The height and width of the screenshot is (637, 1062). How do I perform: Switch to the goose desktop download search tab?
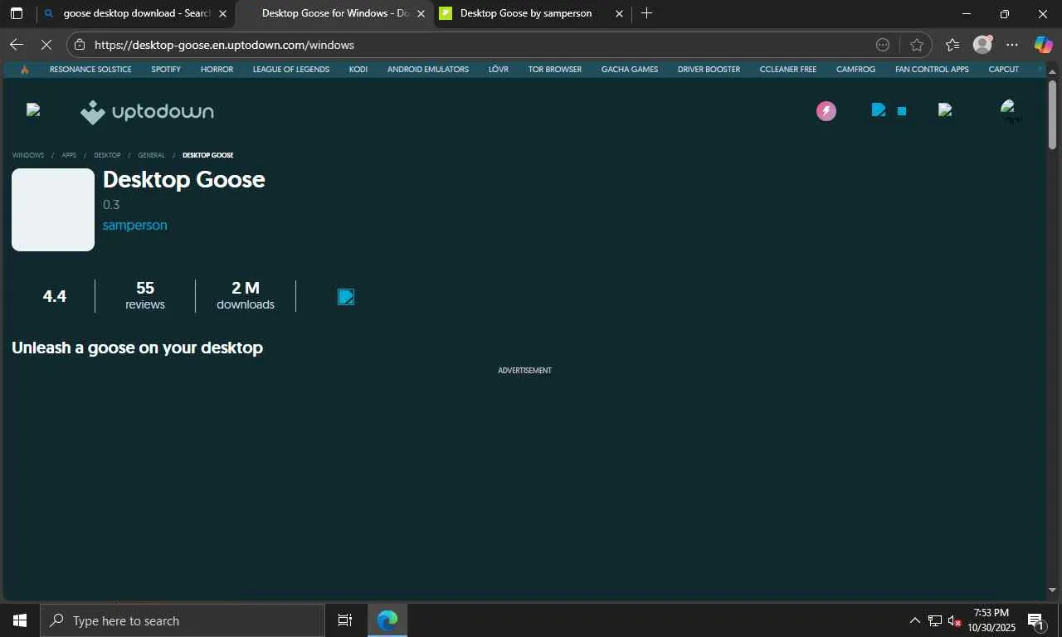click(136, 13)
